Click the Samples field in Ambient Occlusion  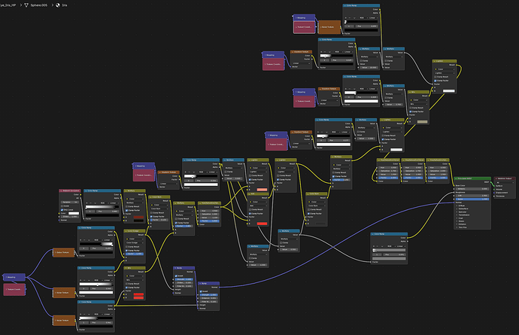(x=70, y=202)
